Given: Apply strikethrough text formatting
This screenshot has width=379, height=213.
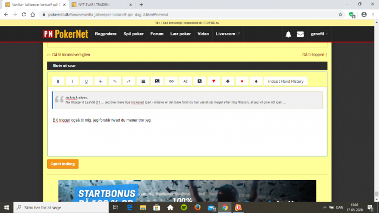Looking at the screenshot, I should (101, 81).
